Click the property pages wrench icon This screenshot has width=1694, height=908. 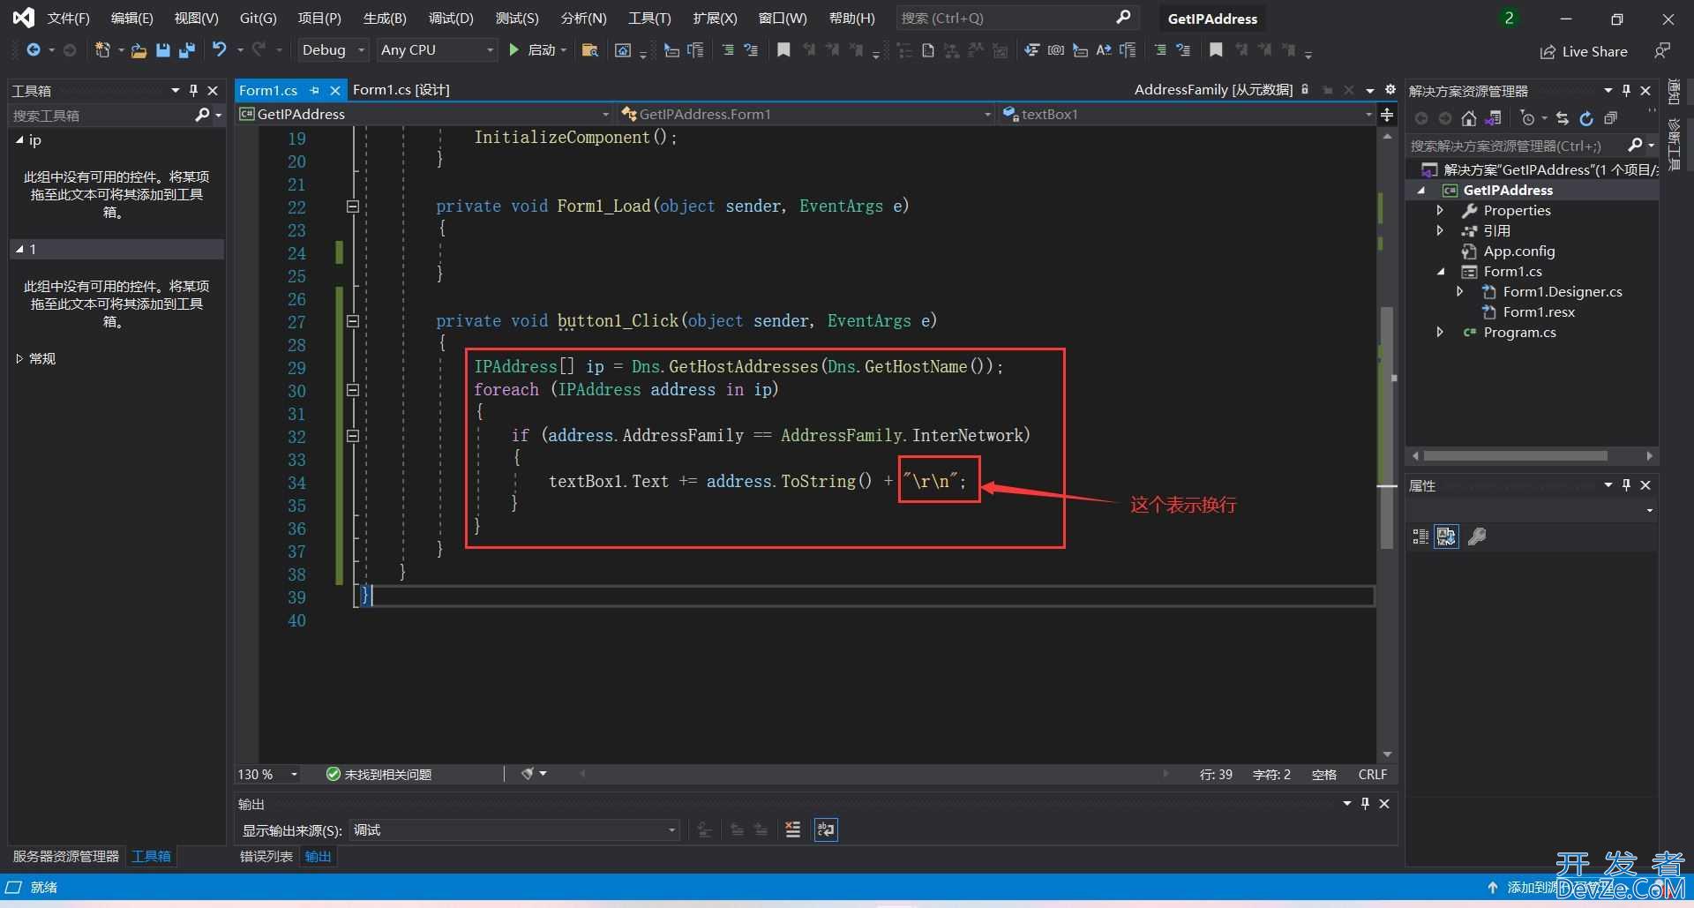point(1477,537)
